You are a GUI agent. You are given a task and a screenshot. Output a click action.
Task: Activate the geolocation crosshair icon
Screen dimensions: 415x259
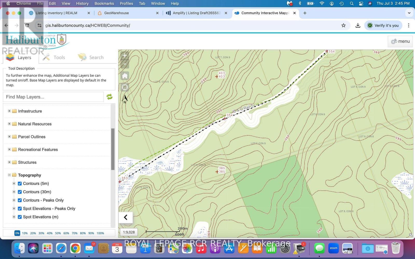click(x=125, y=87)
